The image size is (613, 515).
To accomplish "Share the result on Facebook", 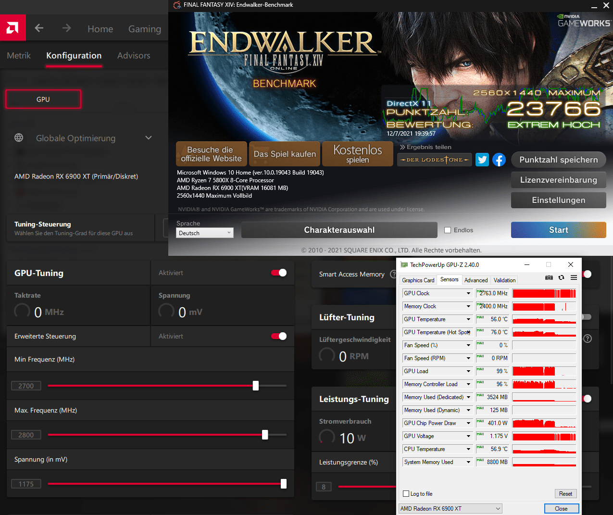I will [499, 160].
